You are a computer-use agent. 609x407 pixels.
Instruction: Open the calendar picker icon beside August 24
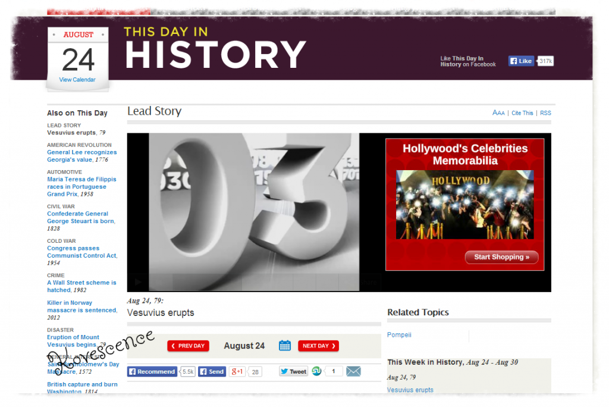pos(285,346)
